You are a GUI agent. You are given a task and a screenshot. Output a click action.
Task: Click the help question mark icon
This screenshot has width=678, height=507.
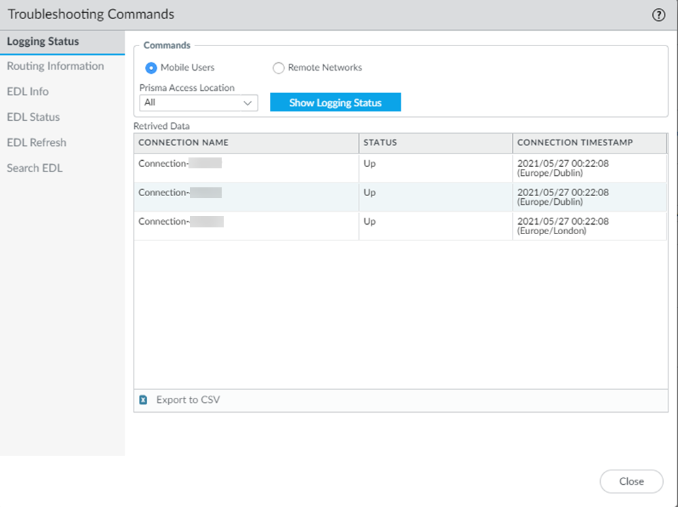point(658,15)
